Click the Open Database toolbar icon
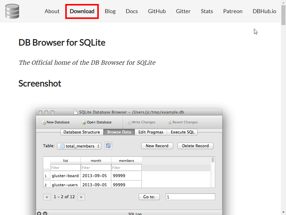The image size is (286, 215). (x=84, y=122)
